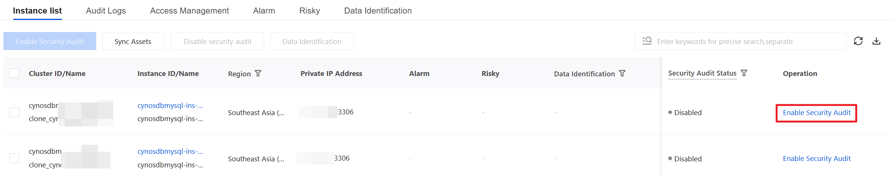Viewport: 895px width, 176px height.
Task: Tick the select-all checkbox in table header
Action: click(x=14, y=73)
